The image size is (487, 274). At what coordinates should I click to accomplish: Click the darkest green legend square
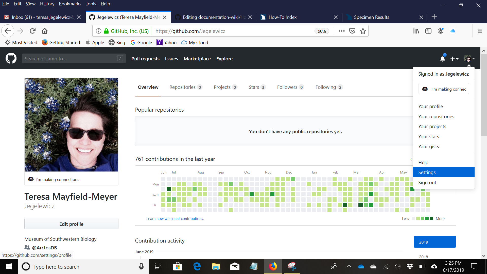(431, 218)
